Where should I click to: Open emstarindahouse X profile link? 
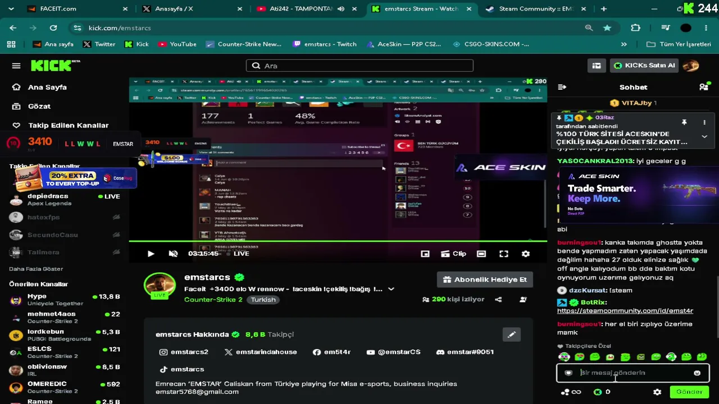coord(261,352)
